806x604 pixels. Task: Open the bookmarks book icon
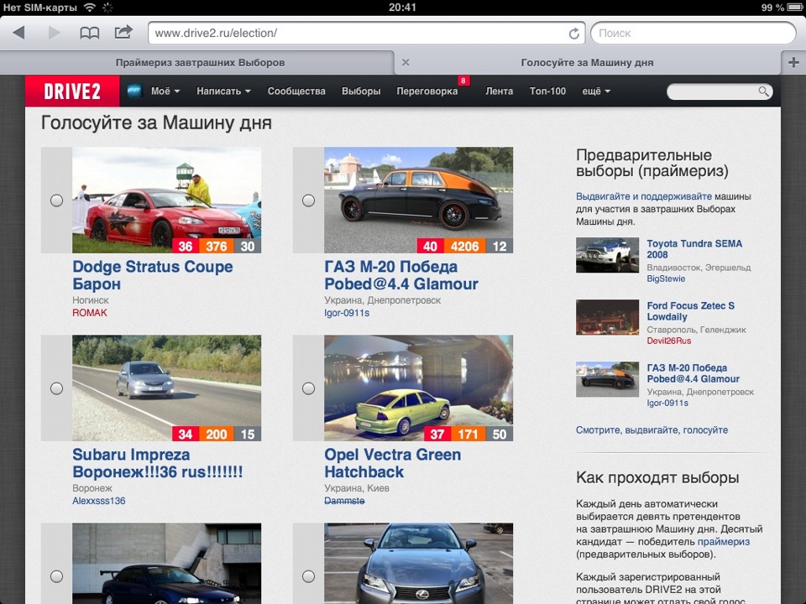[90, 34]
